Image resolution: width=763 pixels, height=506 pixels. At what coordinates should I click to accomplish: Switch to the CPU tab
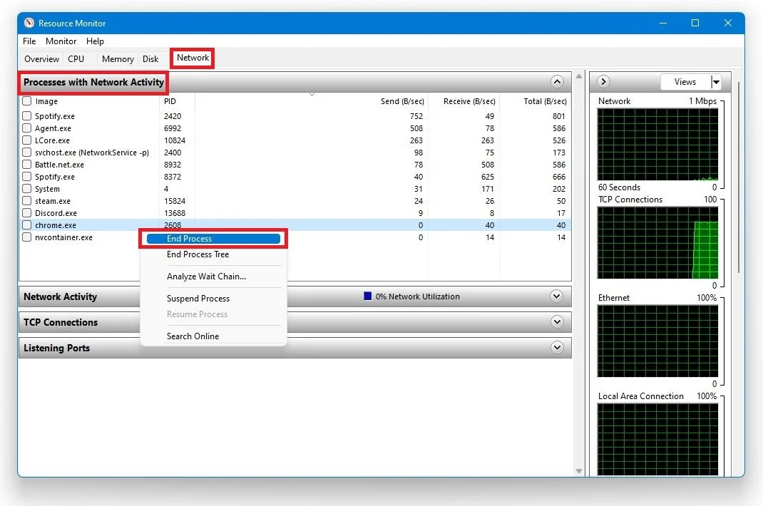(x=77, y=59)
